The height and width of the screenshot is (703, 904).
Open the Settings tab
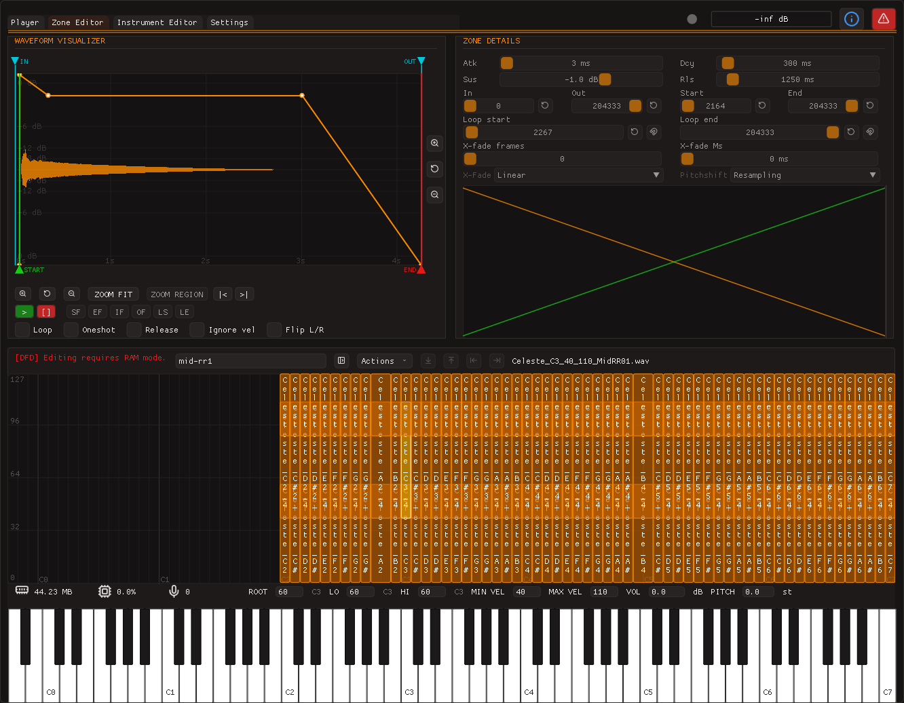coord(229,22)
